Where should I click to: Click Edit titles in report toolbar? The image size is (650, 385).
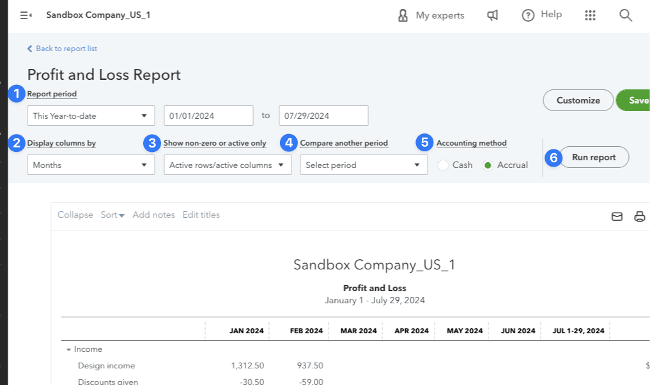pos(201,215)
